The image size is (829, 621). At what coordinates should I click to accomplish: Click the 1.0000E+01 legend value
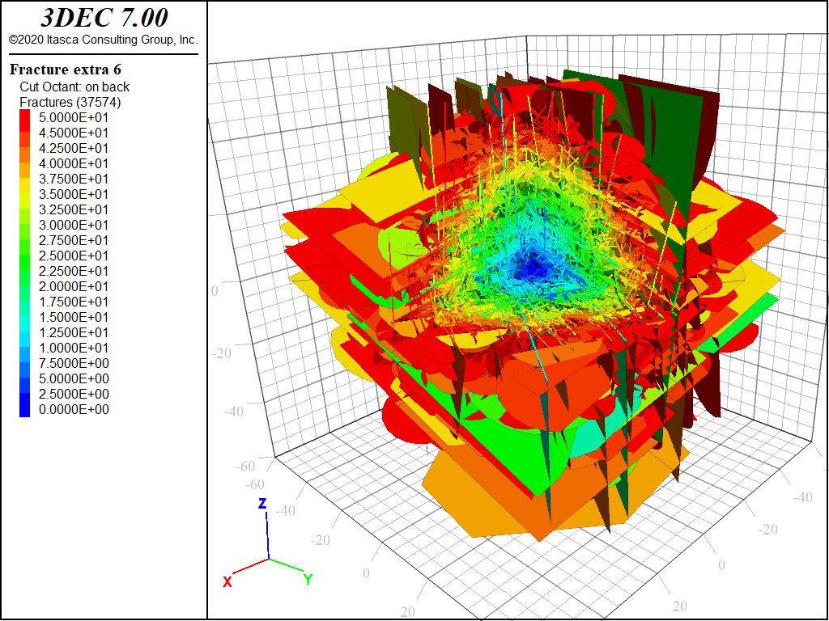click(x=74, y=348)
